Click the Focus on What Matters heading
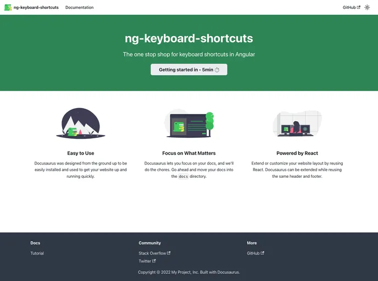Image resolution: width=378 pixels, height=281 pixels. coord(189,153)
